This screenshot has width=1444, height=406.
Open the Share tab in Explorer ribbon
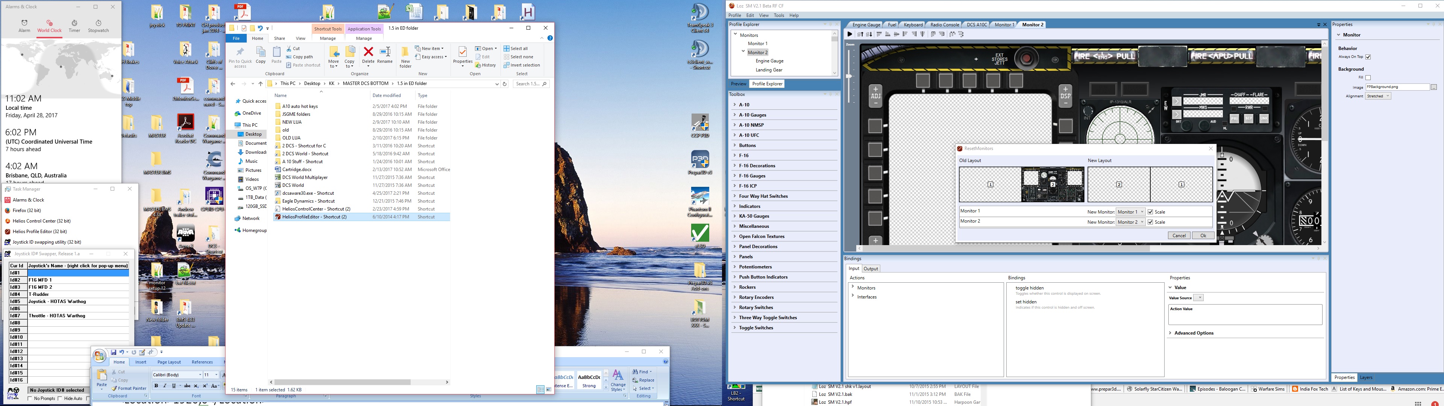[x=279, y=38]
